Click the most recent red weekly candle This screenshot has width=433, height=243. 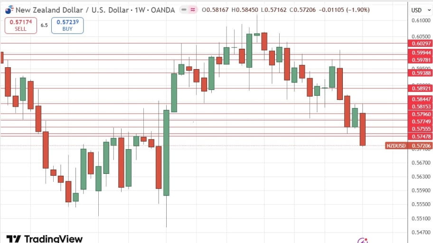pyautogui.click(x=363, y=129)
